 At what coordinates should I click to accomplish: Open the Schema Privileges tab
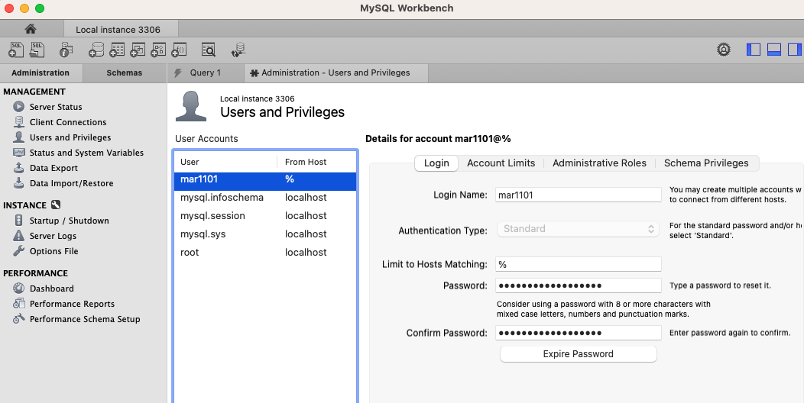(706, 163)
